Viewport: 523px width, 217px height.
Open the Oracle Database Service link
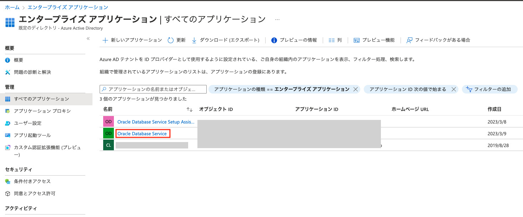point(142,133)
